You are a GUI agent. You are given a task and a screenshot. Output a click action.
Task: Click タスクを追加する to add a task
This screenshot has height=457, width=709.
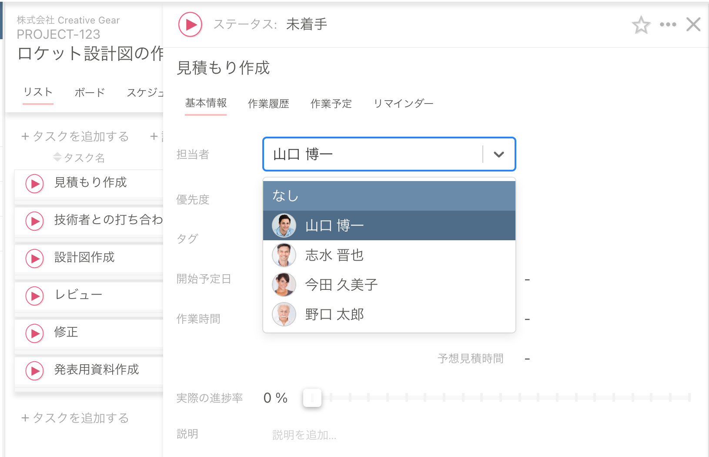(x=74, y=136)
